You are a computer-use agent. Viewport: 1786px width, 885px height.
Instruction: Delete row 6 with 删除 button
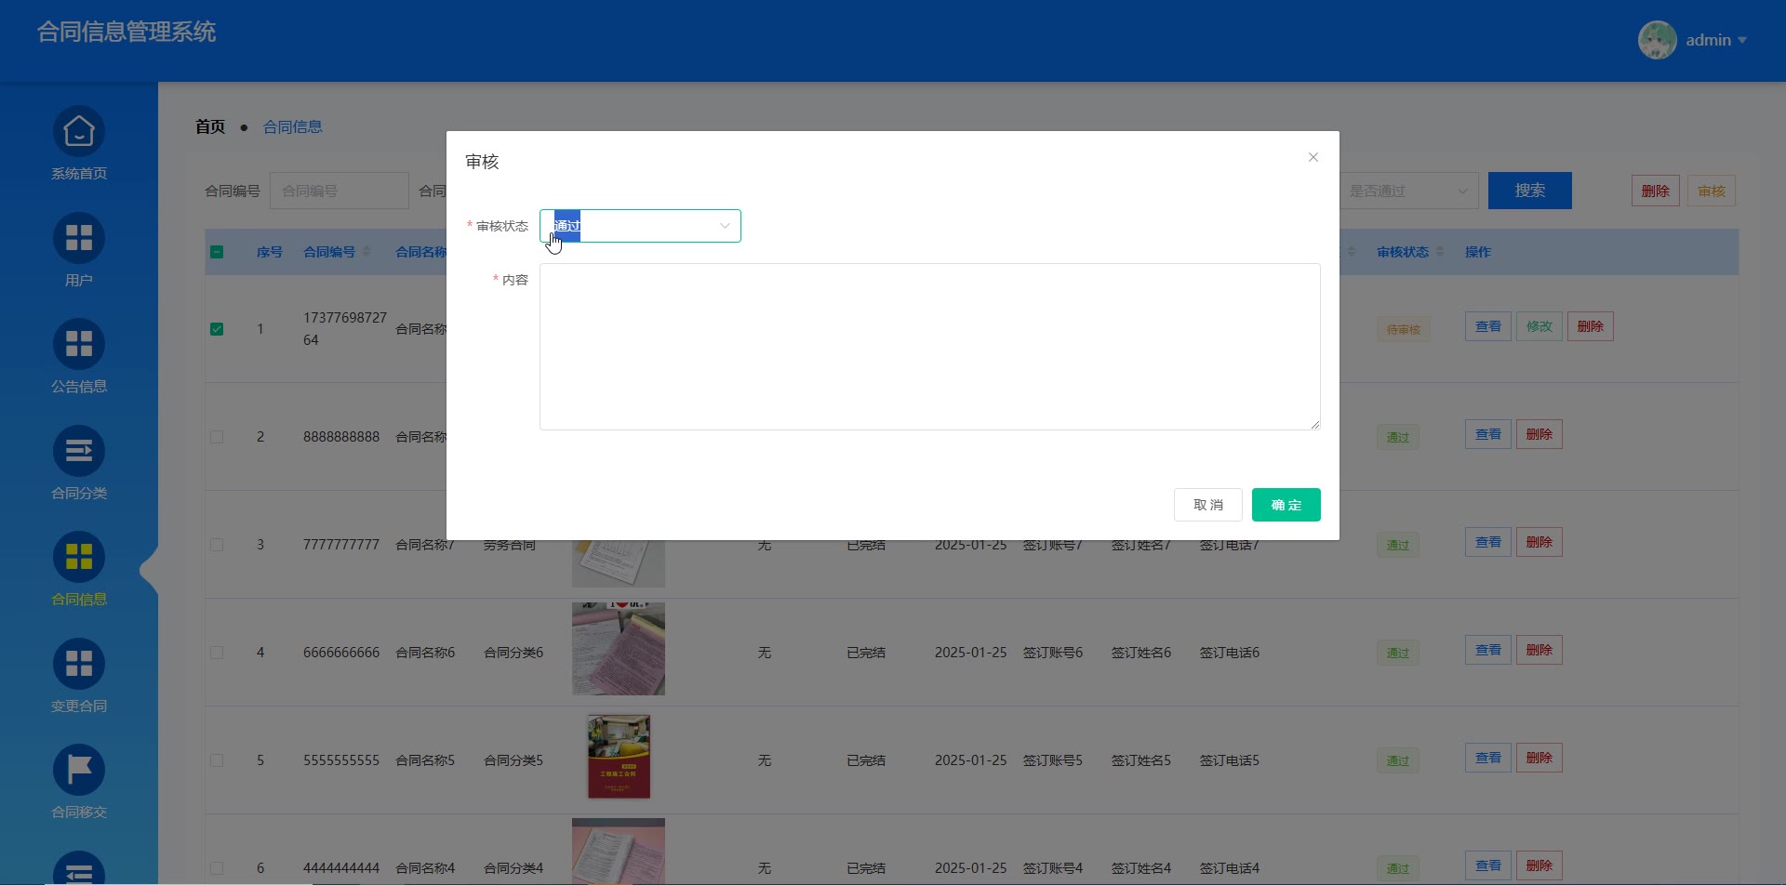[1539, 865]
